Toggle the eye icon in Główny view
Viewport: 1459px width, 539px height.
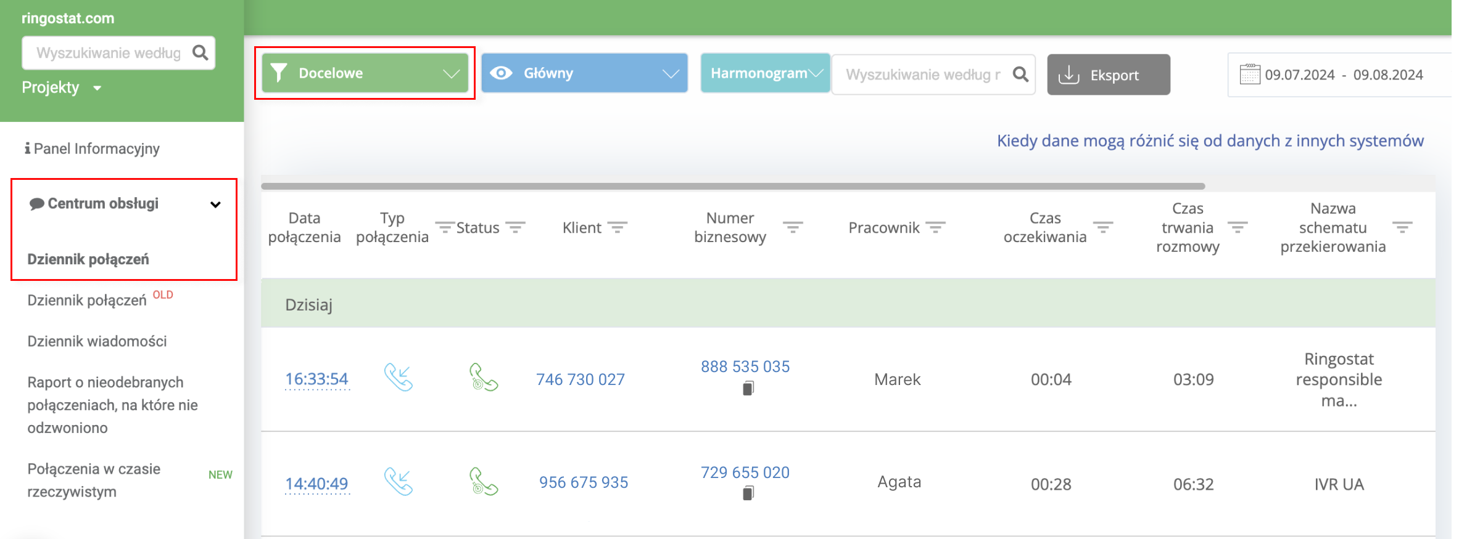pos(501,73)
